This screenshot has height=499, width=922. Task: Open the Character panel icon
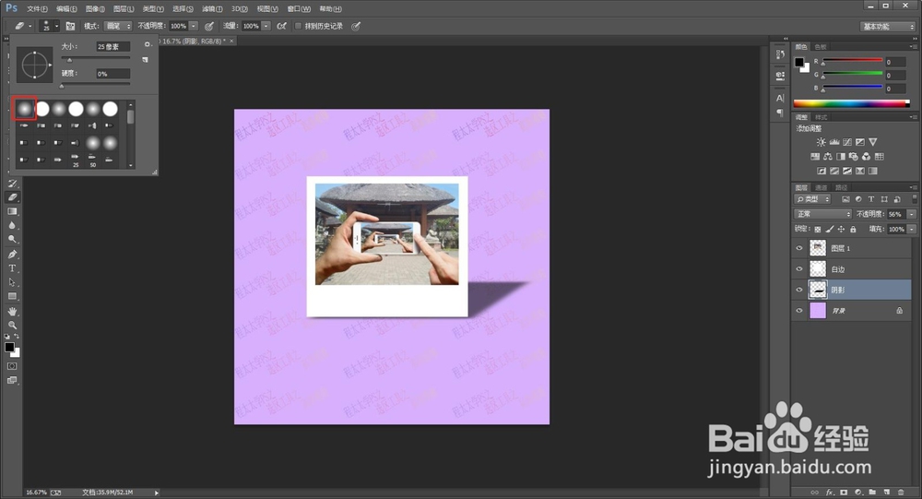coord(780,99)
